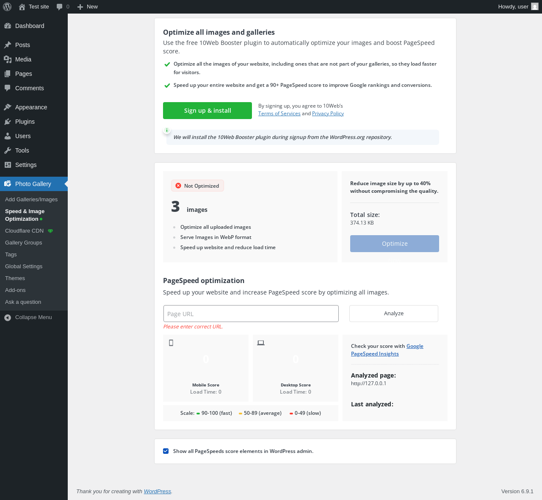The height and width of the screenshot is (500, 542).
Task: Click the Dashboard gauge icon
Action: point(8,26)
